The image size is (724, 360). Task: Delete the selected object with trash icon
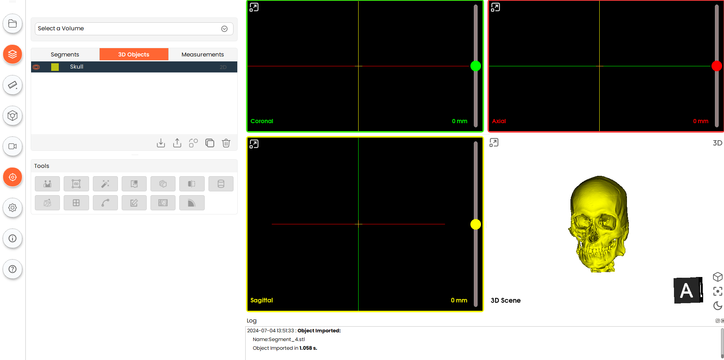click(x=226, y=143)
